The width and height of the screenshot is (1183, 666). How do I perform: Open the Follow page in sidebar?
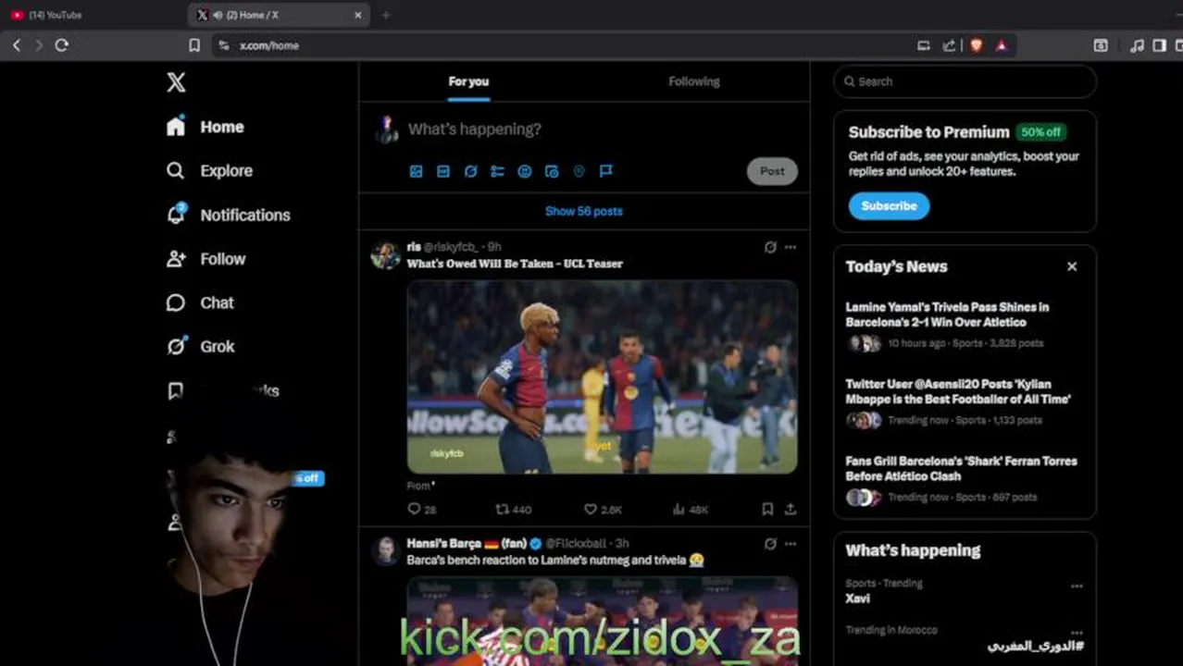[205, 259]
